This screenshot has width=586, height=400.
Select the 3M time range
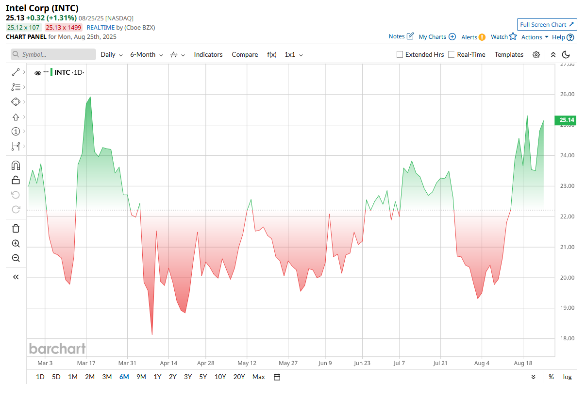pos(107,377)
